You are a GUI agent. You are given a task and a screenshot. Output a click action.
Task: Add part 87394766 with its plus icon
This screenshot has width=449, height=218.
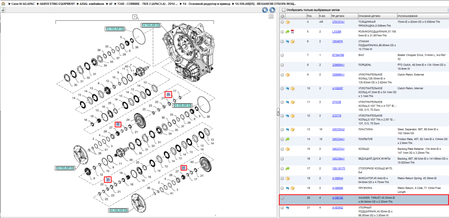pos(282,55)
